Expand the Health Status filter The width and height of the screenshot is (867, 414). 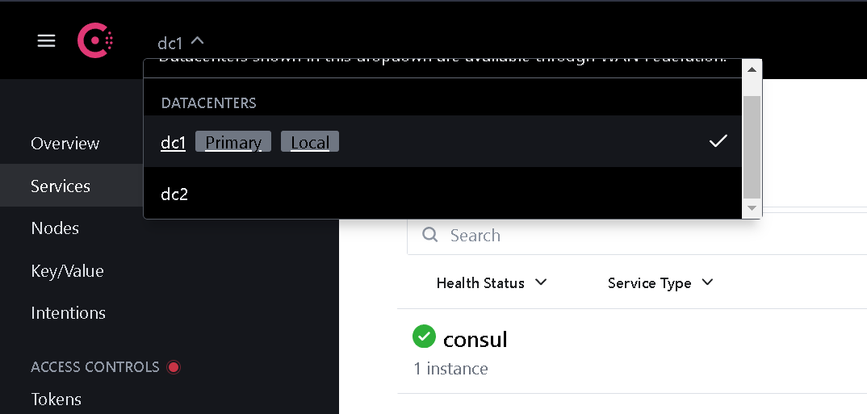(492, 282)
